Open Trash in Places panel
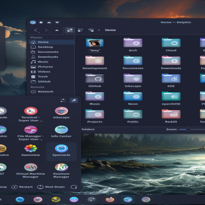 point(52,77)
